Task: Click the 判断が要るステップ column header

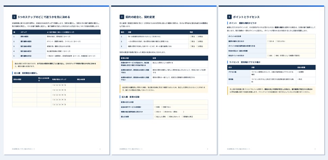Action: pyautogui.click(x=63, y=79)
